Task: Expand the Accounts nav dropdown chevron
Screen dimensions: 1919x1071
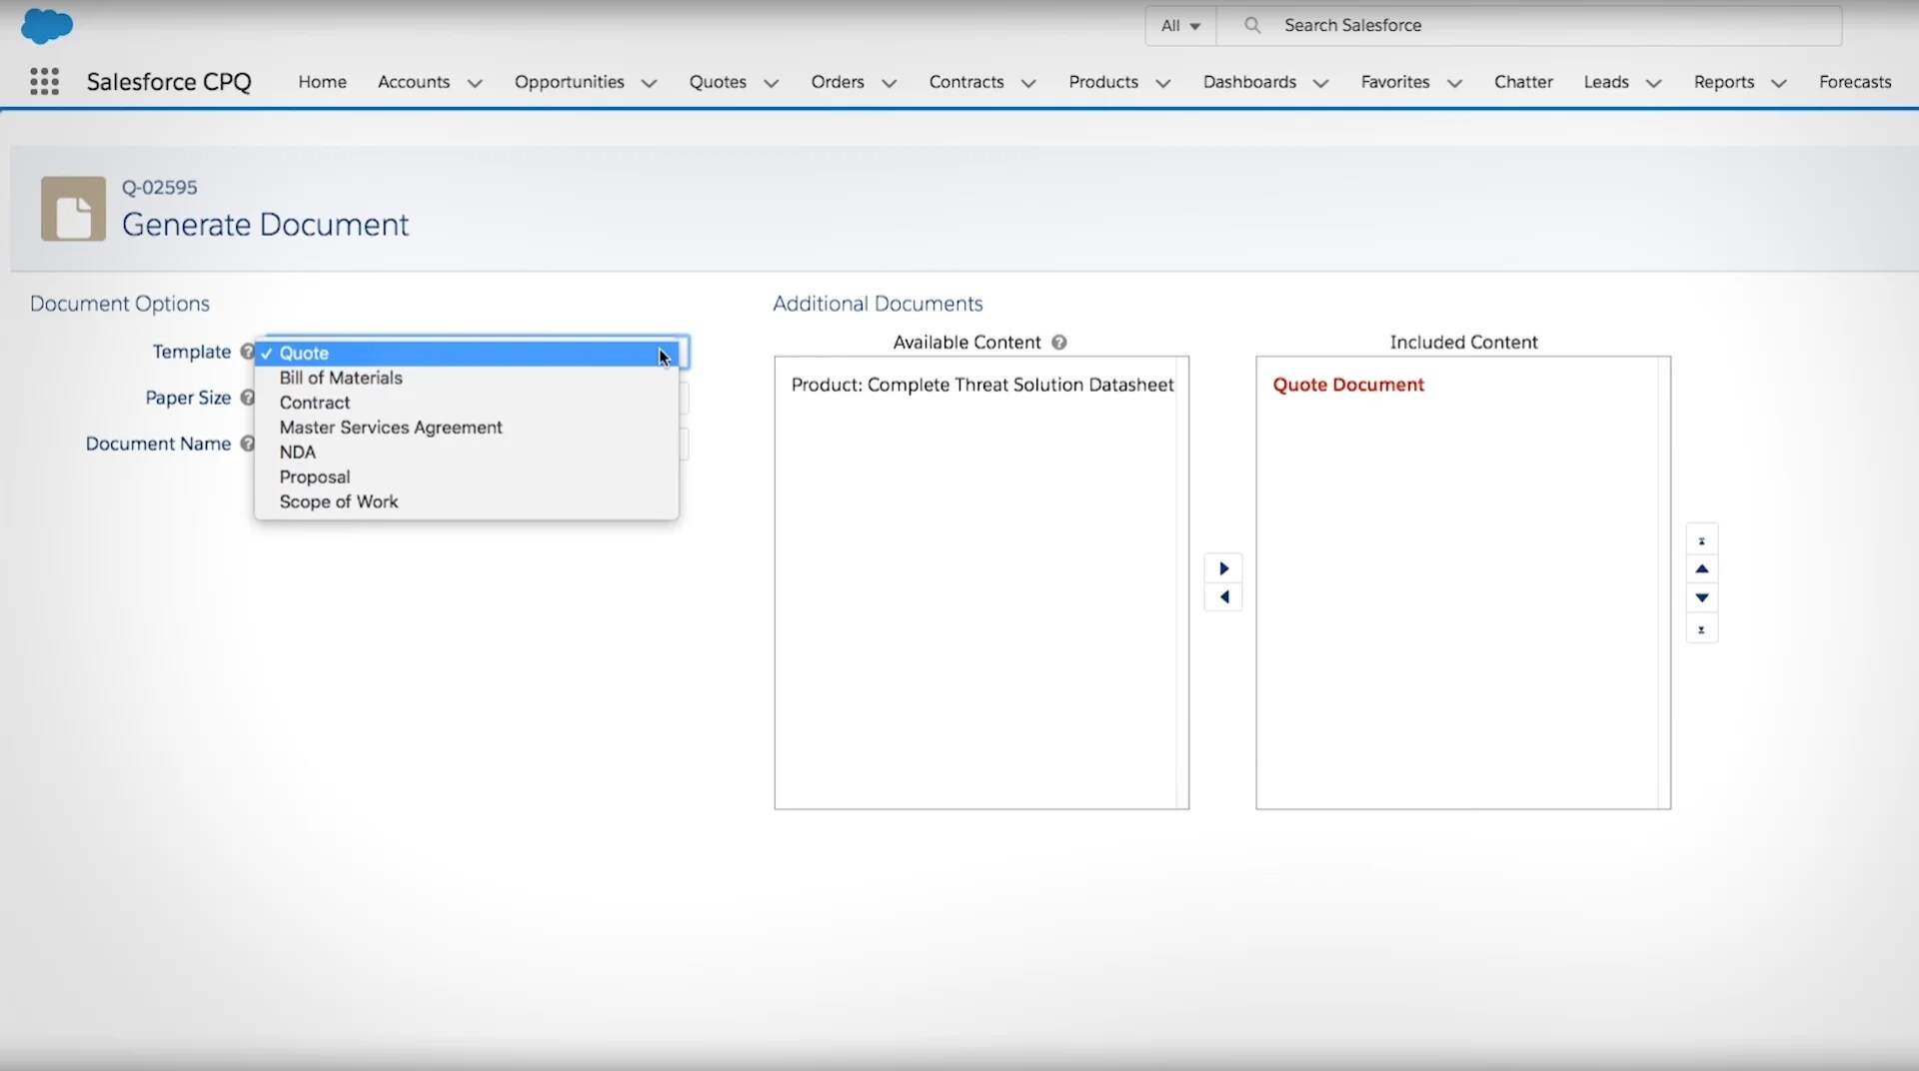Action: pyautogui.click(x=475, y=83)
